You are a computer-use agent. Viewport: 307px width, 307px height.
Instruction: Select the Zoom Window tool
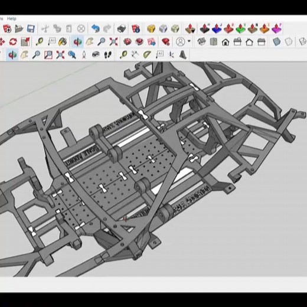tap(48, 55)
